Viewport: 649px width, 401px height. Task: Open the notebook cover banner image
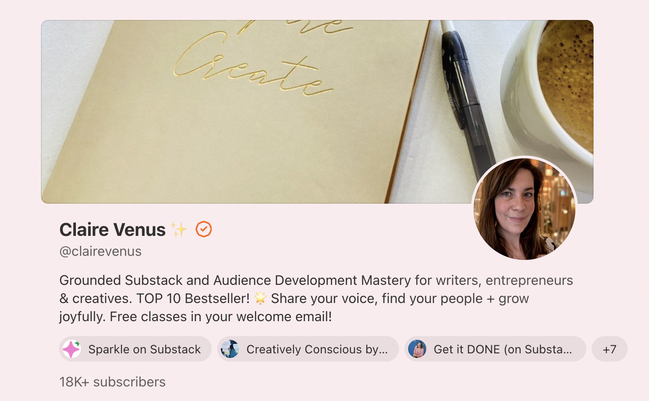[x=317, y=112]
